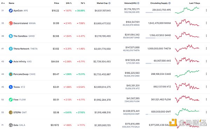Click the Axie Infinity logo icon
Viewport: 210px width, 130px height.
[10, 62]
